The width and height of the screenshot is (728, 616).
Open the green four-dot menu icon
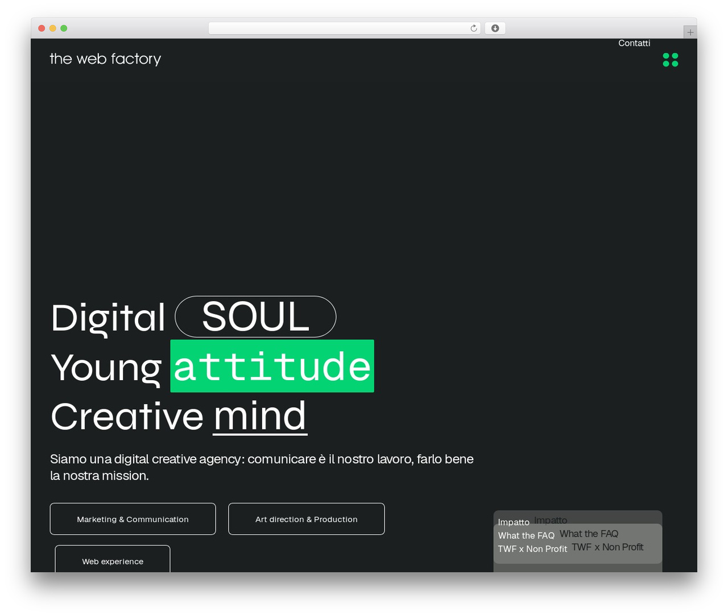pos(671,60)
